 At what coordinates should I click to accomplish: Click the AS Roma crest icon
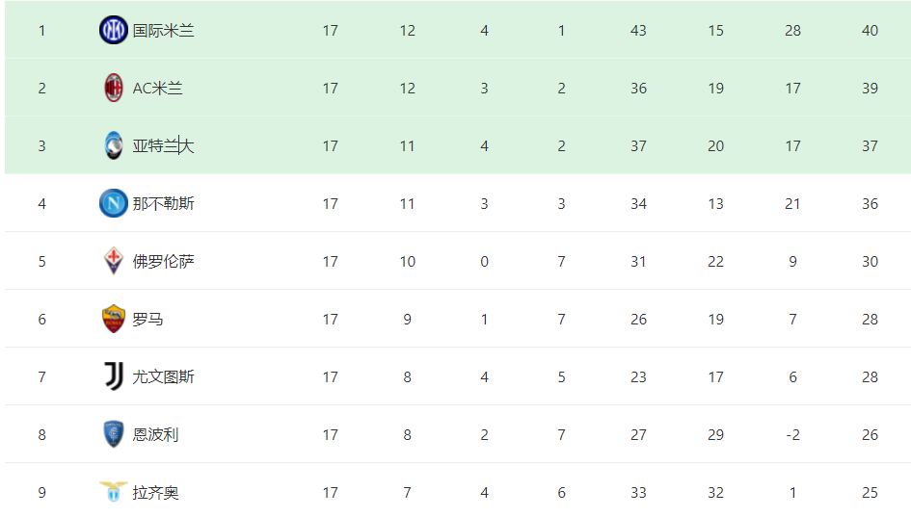pos(114,319)
